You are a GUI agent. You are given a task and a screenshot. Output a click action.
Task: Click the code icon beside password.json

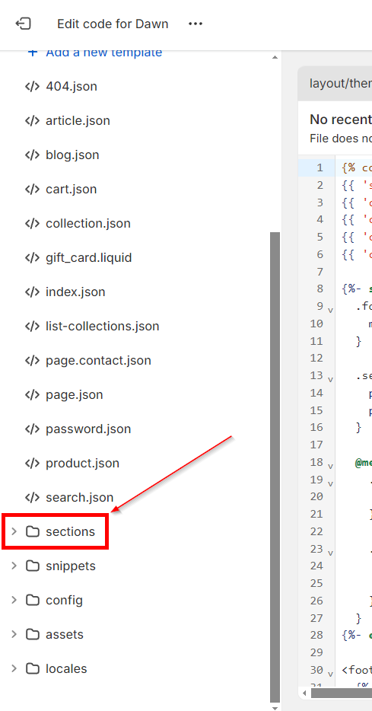pyautogui.click(x=32, y=429)
